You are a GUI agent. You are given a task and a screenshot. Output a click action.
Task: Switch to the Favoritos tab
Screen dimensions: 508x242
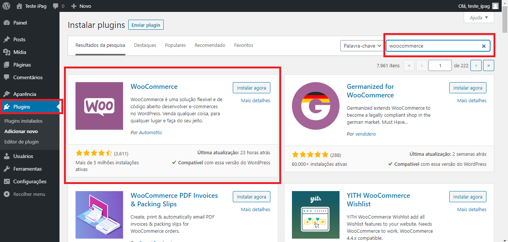pyautogui.click(x=244, y=45)
